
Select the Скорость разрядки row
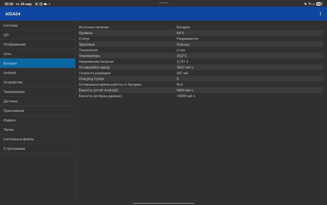click(201, 73)
